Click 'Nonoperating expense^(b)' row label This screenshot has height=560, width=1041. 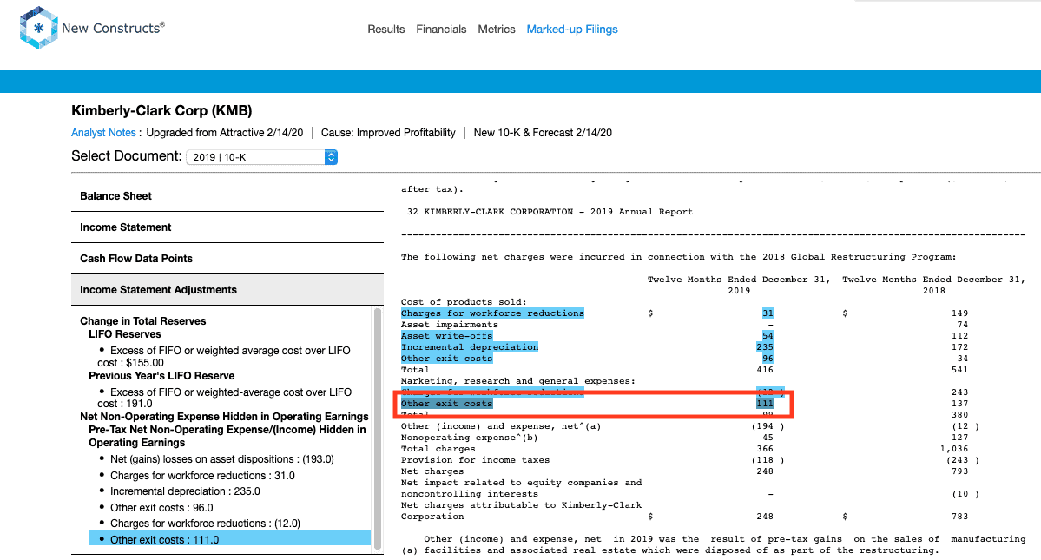tap(470, 438)
